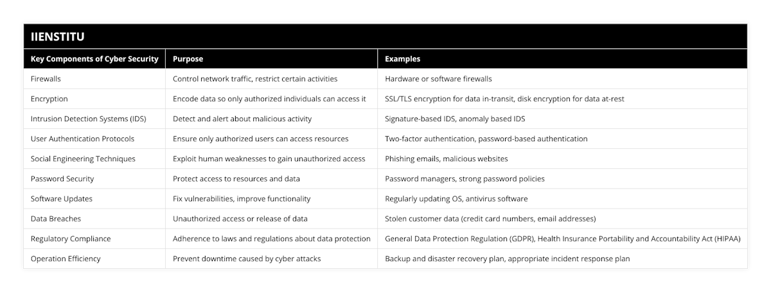The height and width of the screenshot is (292, 771).
Task: Select the Password Security cell
Action: [x=62, y=178]
